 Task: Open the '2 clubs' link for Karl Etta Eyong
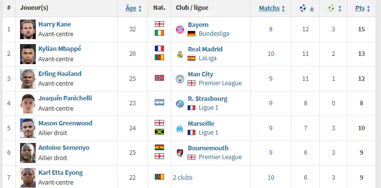tap(183, 178)
